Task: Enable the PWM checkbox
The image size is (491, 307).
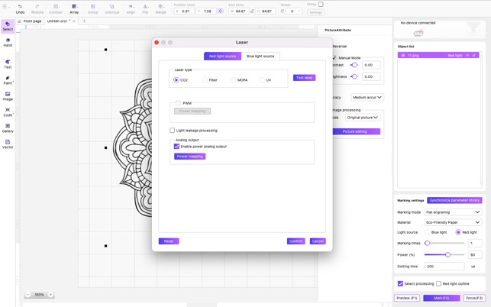Action: click(x=179, y=103)
